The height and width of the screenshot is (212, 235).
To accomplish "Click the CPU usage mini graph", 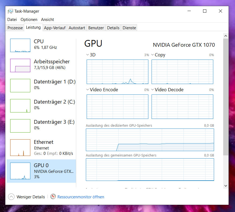I will click(20, 45).
